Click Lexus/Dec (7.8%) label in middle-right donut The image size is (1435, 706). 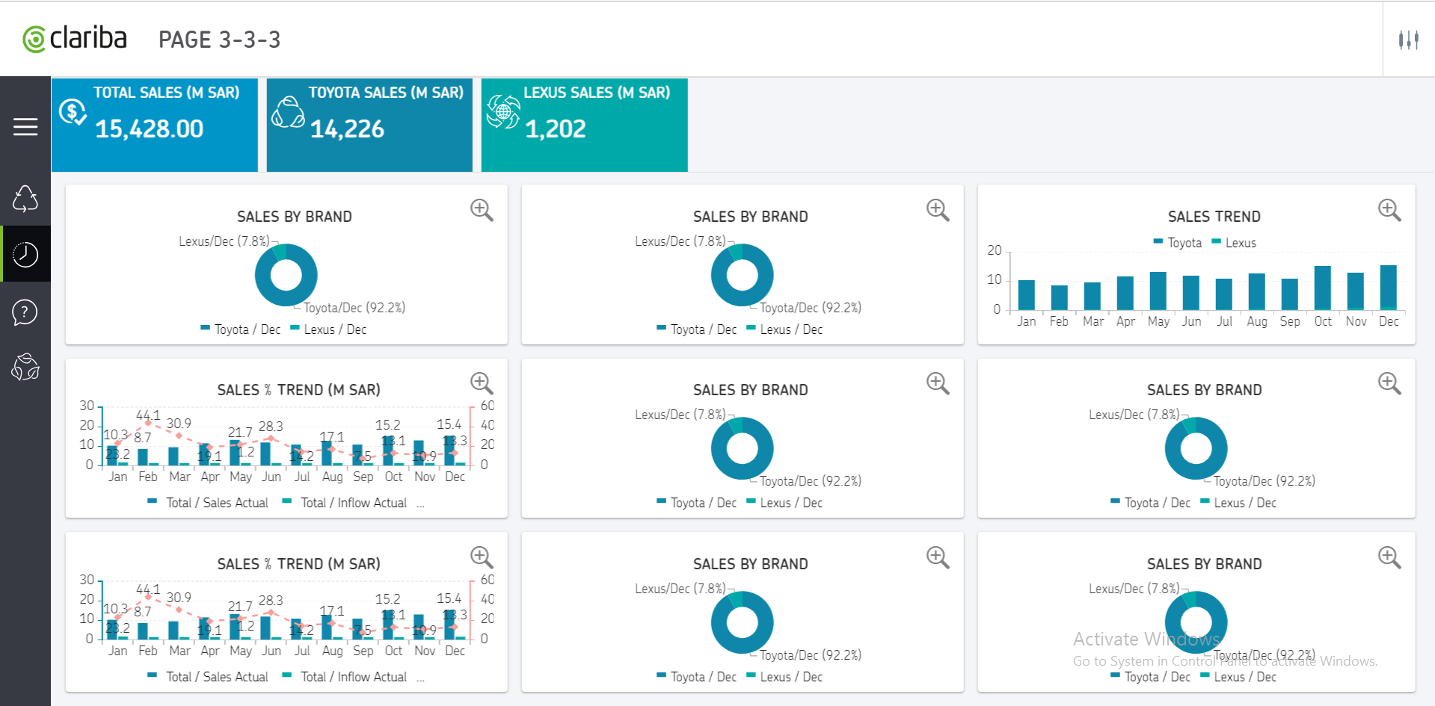1134,415
